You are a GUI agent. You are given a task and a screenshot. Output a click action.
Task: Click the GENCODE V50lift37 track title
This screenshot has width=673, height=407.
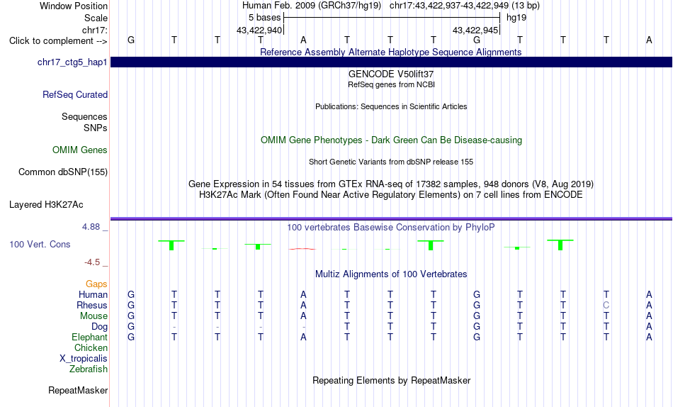click(391, 74)
